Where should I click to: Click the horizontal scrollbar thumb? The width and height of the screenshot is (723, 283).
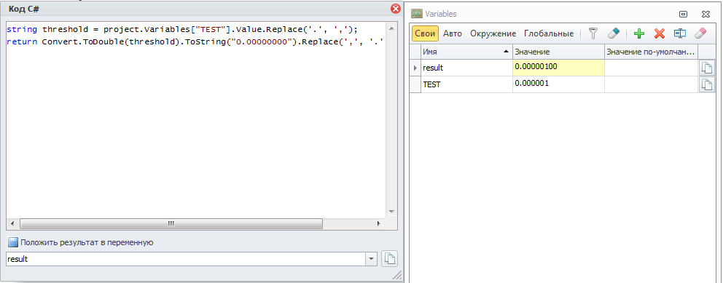[171, 223]
